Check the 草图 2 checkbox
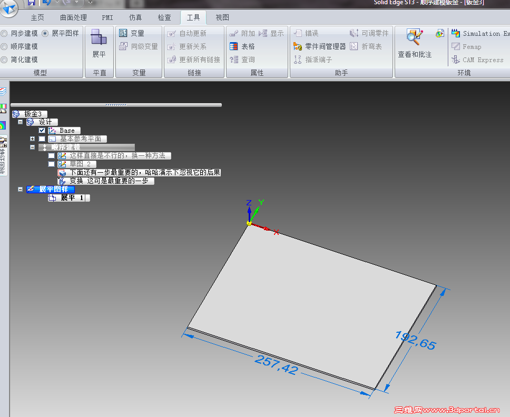Screen dimensions: 510x417 click(x=52, y=164)
